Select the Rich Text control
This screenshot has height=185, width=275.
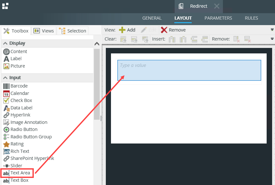pyautogui.click(x=16, y=151)
